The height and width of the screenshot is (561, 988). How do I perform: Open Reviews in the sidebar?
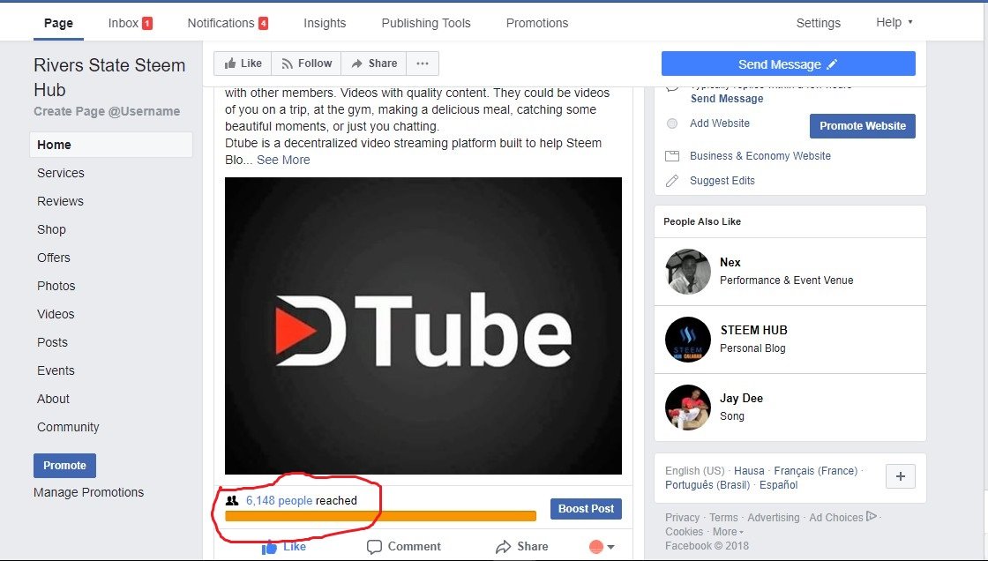[x=61, y=201]
